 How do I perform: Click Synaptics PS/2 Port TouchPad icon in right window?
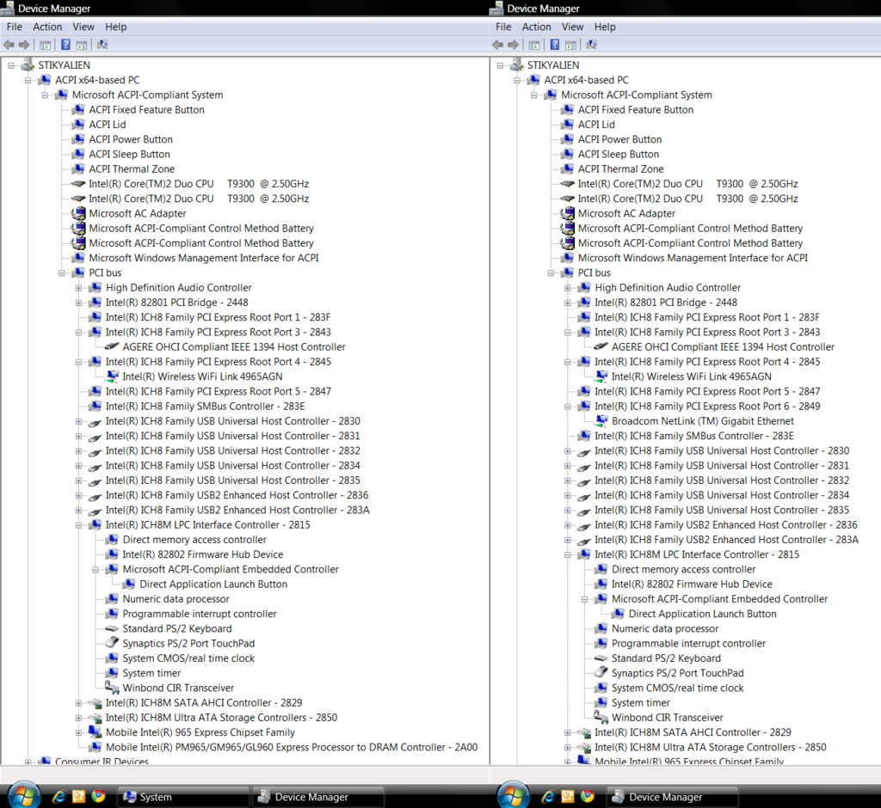[x=601, y=673]
